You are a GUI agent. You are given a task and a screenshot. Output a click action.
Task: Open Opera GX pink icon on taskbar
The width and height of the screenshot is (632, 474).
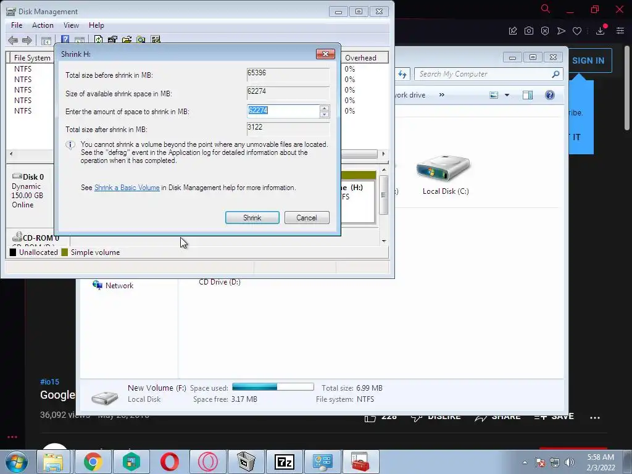207,462
